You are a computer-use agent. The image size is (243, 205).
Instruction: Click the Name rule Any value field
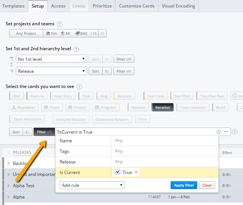[x=165, y=140]
